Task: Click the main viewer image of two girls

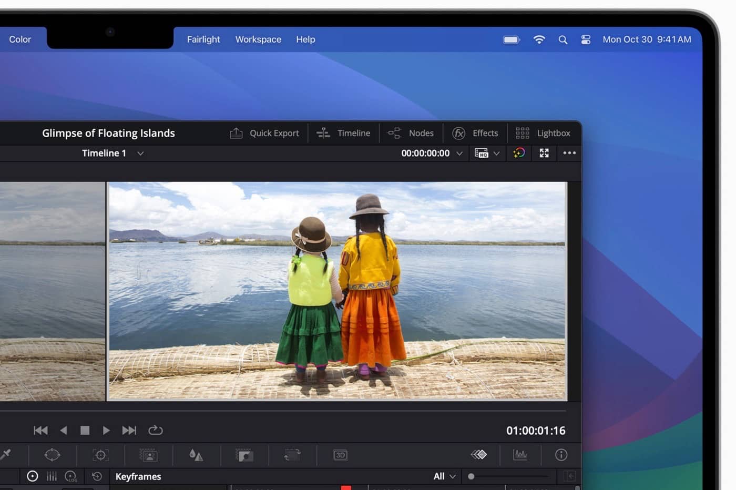Action: tap(338, 291)
